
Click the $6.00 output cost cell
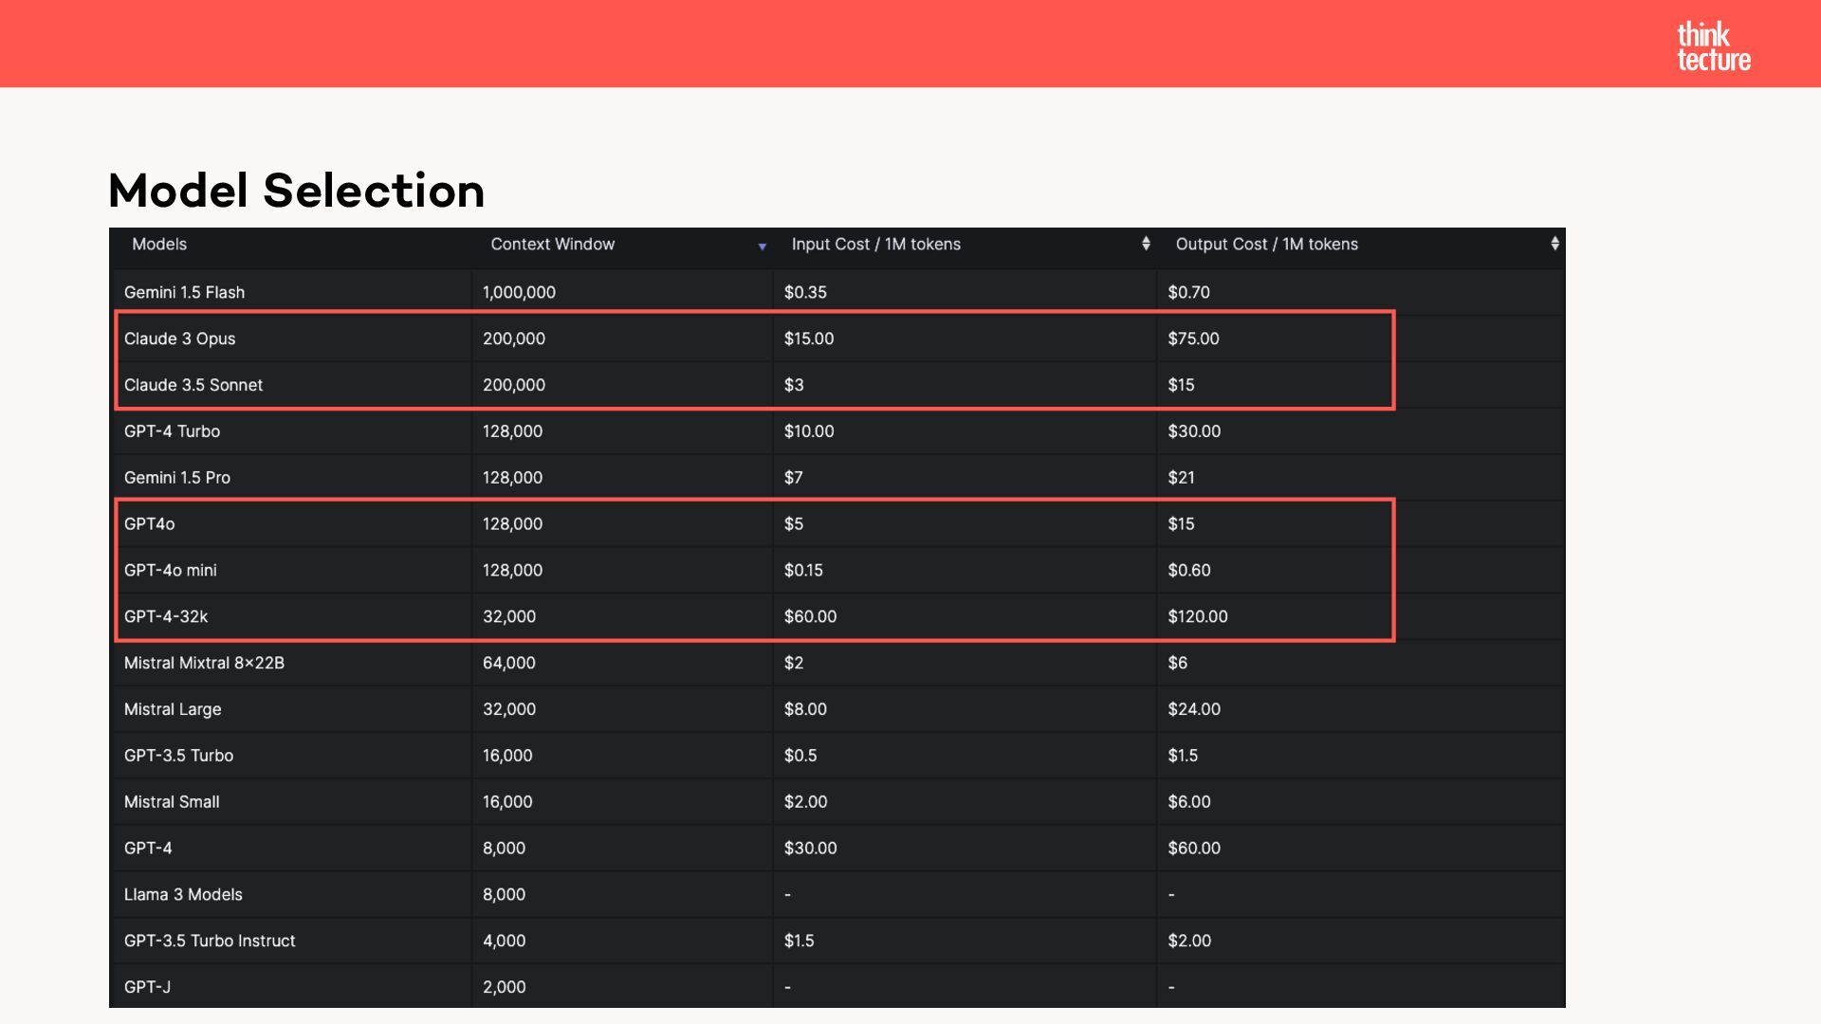click(x=1188, y=802)
